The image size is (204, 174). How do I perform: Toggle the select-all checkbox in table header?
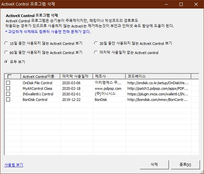click(x=9, y=76)
